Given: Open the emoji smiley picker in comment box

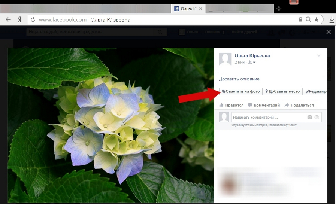Looking at the screenshot, I should (317, 117).
